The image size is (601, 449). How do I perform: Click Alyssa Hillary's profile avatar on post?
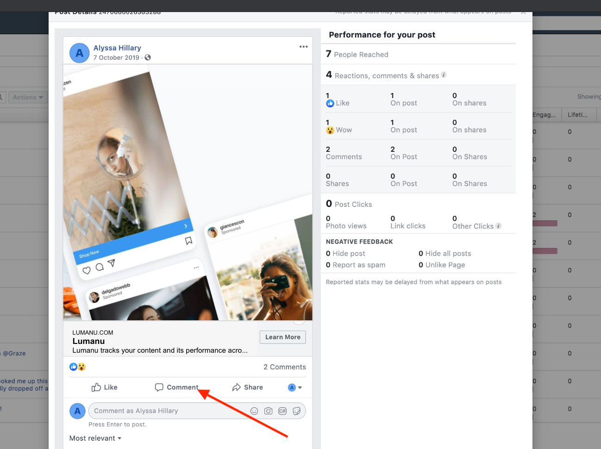tap(79, 53)
